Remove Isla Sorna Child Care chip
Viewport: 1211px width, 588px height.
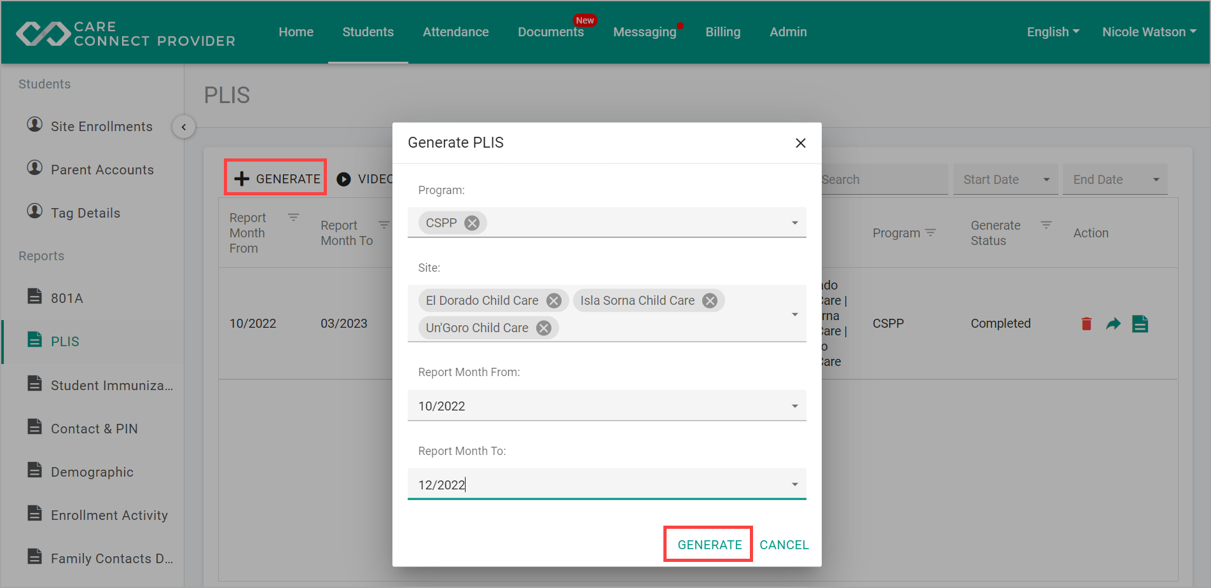point(710,300)
